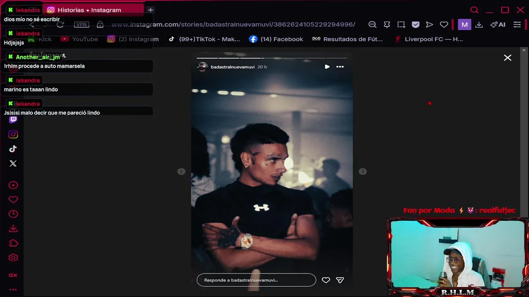Go to the next story with right arrow
The width and height of the screenshot is (529, 297).
[x=362, y=172]
